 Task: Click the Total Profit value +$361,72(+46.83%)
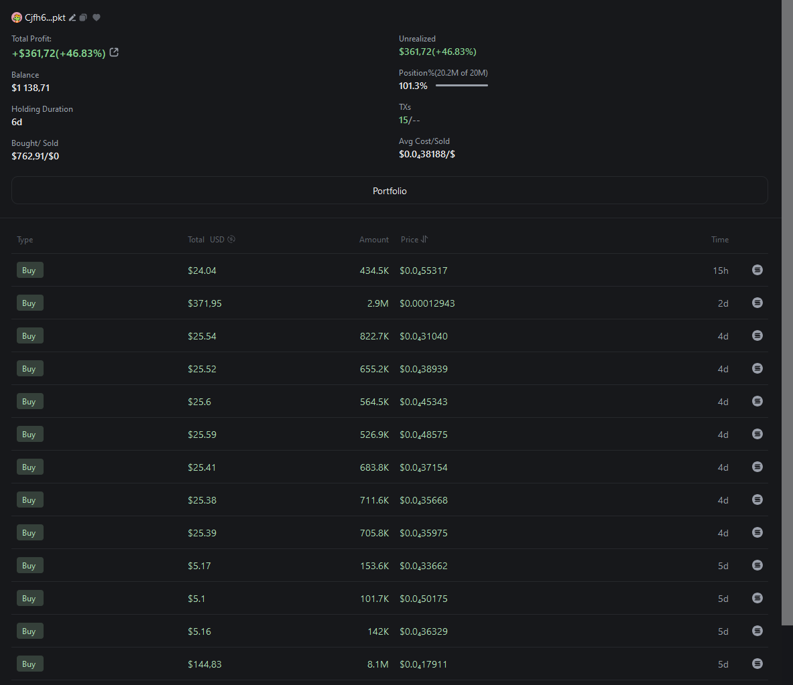(59, 53)
